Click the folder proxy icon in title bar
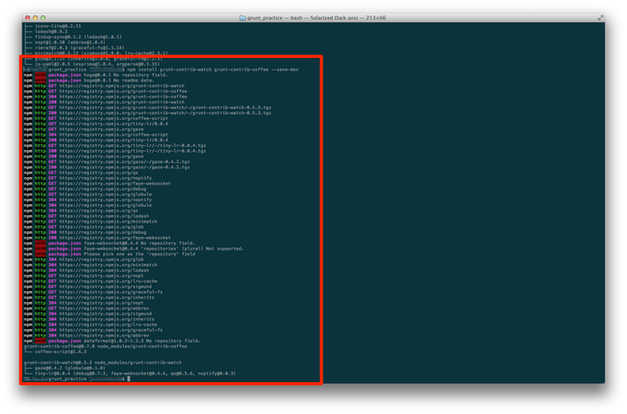This screenshot has height=414, width=627. (x=243, y=17)
